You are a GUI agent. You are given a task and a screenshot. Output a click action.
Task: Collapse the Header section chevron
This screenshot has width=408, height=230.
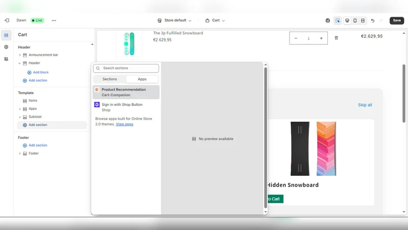click(x=19, y=63)
